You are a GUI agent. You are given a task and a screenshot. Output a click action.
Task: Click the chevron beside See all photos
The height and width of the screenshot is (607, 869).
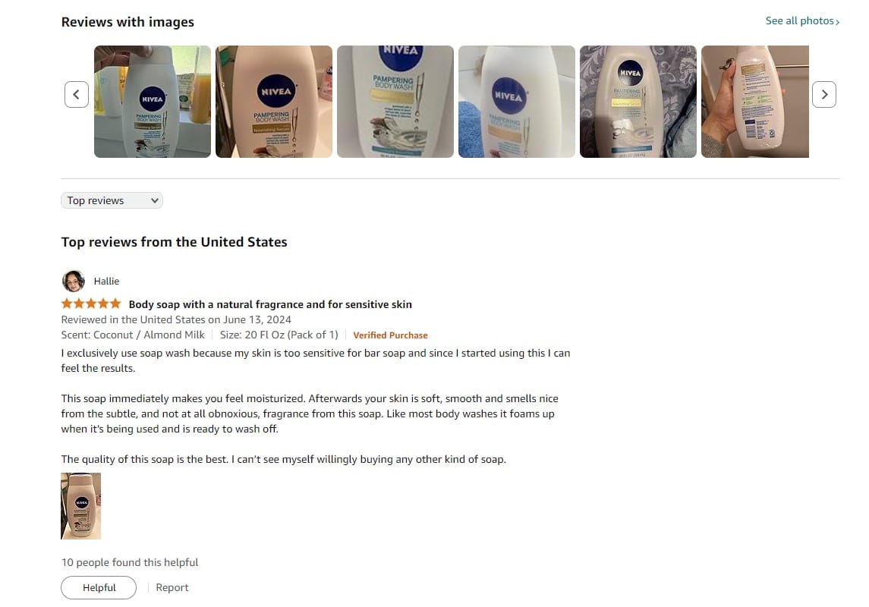[837, 22]
